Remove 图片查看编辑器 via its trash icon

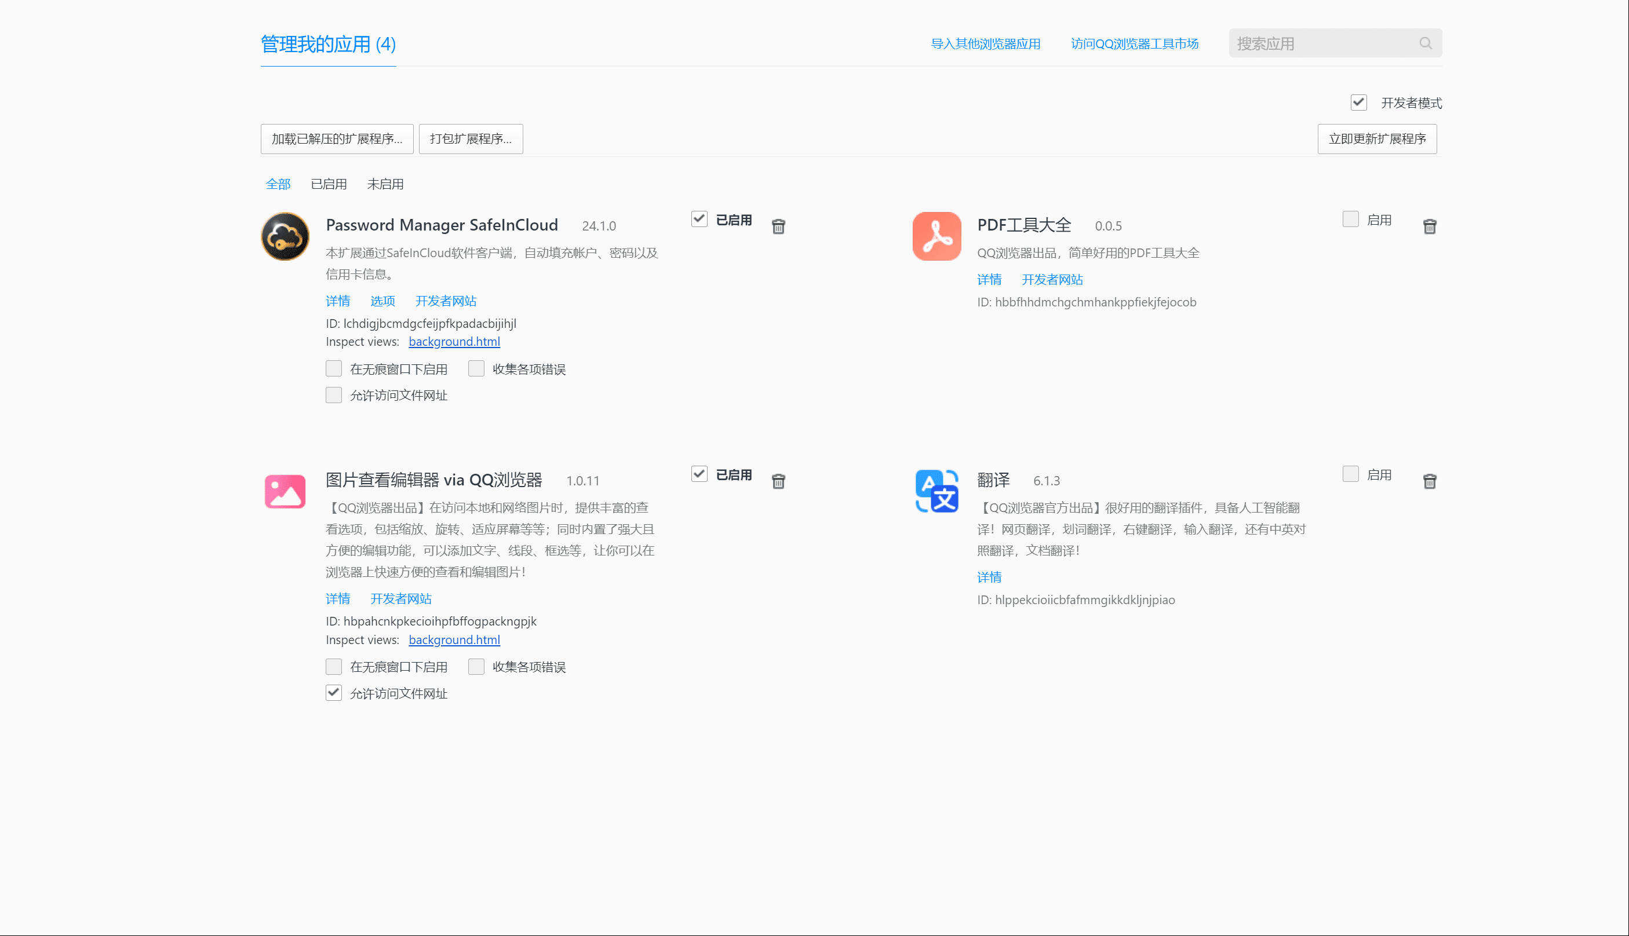click(x=778, y=481)
